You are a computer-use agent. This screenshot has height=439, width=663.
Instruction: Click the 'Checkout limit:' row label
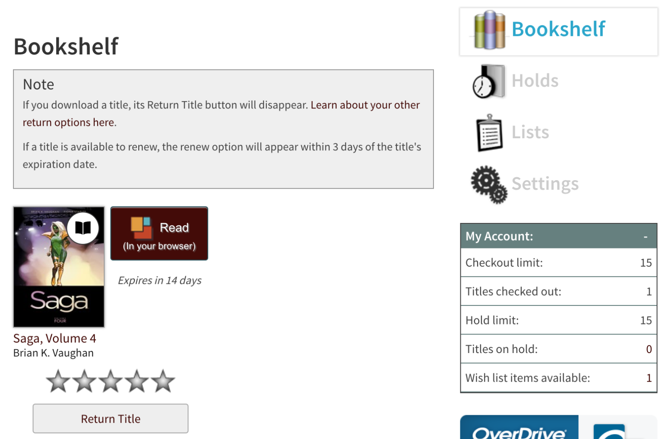(504, 263)
